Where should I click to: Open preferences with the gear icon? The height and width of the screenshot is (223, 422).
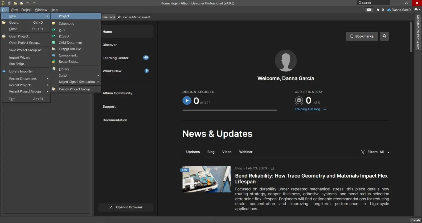383,10
